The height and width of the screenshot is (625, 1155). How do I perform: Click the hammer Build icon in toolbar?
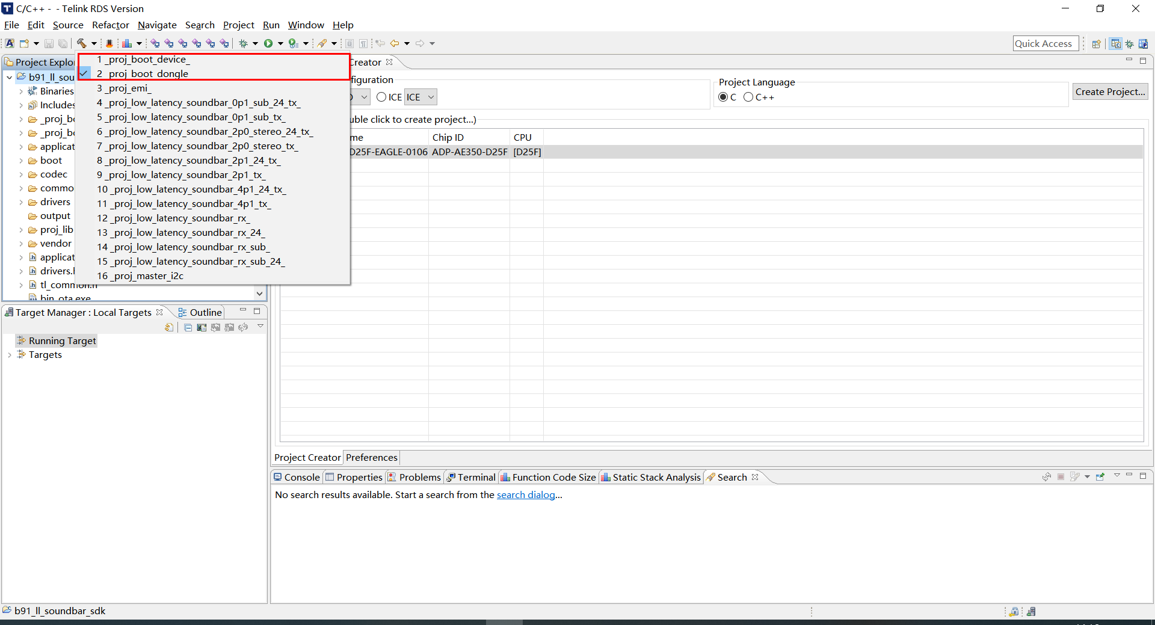pyautogui.click(x=81, y=43)
